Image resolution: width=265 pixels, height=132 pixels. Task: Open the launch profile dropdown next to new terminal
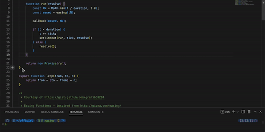point(238,112)
